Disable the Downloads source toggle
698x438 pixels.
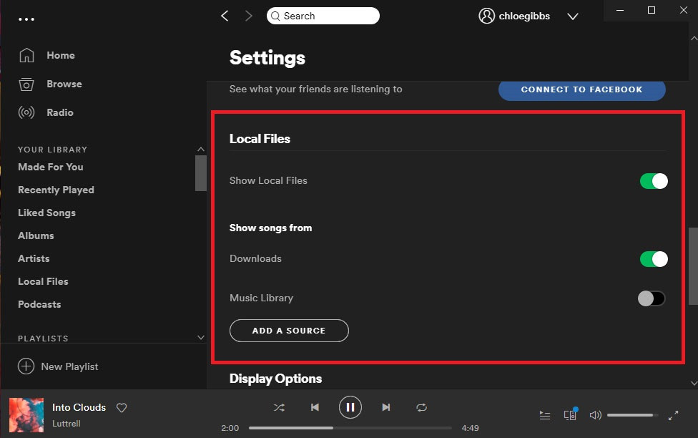pos(654,259)
